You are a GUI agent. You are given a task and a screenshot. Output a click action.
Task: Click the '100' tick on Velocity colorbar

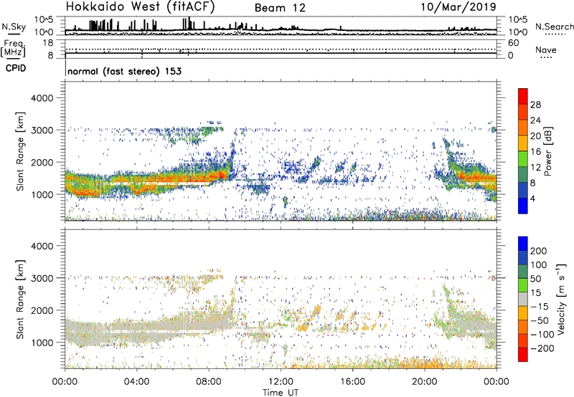pos(539,264)
